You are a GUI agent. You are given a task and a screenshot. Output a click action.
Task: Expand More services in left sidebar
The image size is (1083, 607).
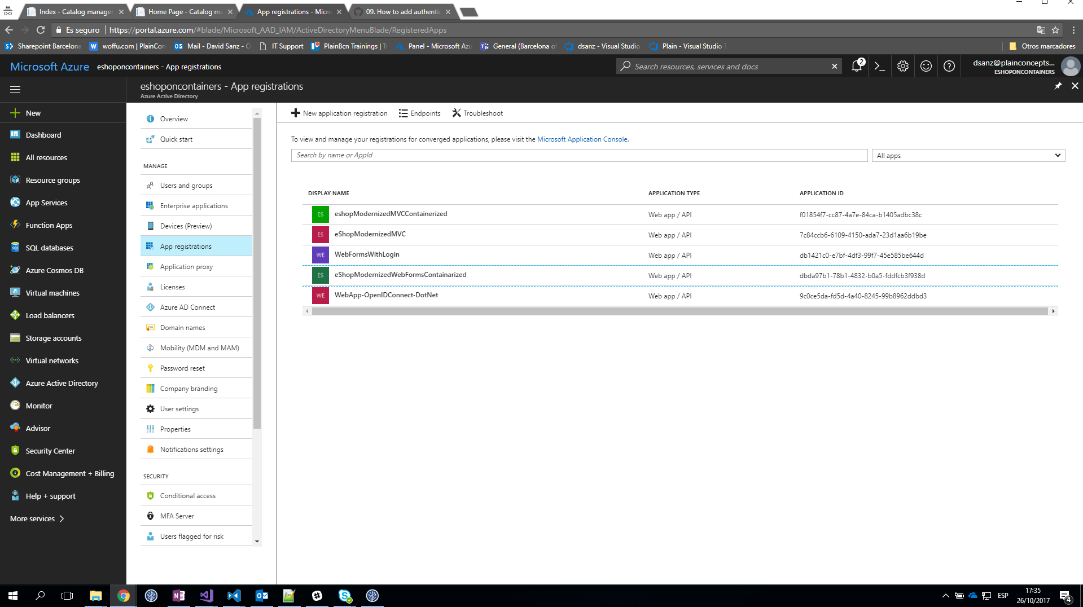37,518
